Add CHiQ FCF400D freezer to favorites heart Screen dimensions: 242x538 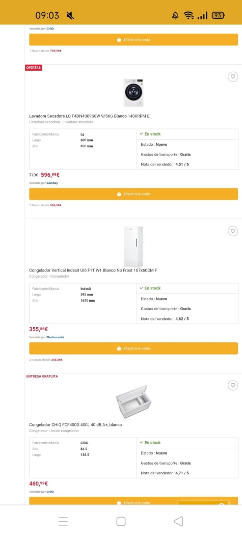(233, 385)
